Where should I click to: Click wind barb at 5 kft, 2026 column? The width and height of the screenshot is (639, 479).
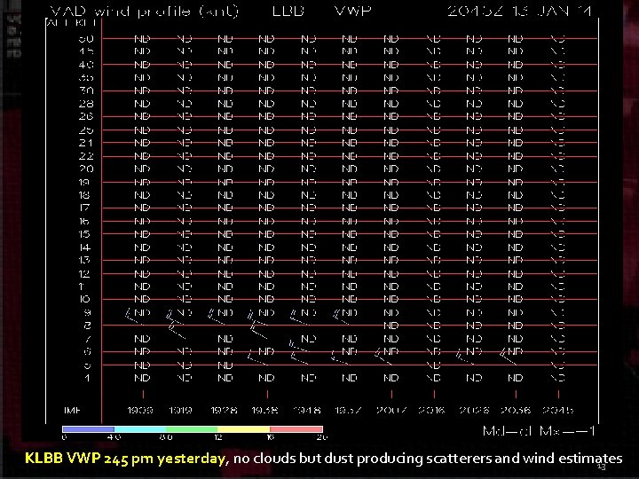click(x=464, y=357)
